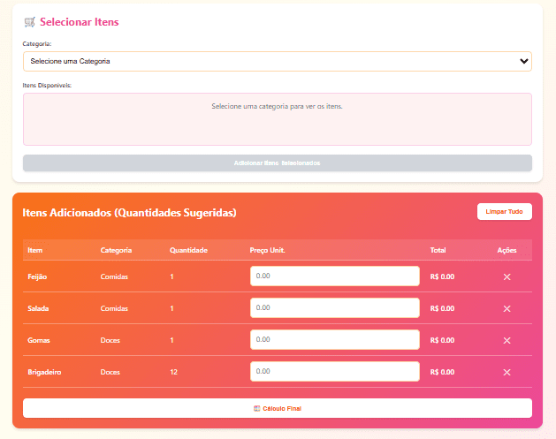Click the Item column header
Image resolution: width=556 pixels, height=439 pixels.
pyautogui.click(x=35, y=250)
